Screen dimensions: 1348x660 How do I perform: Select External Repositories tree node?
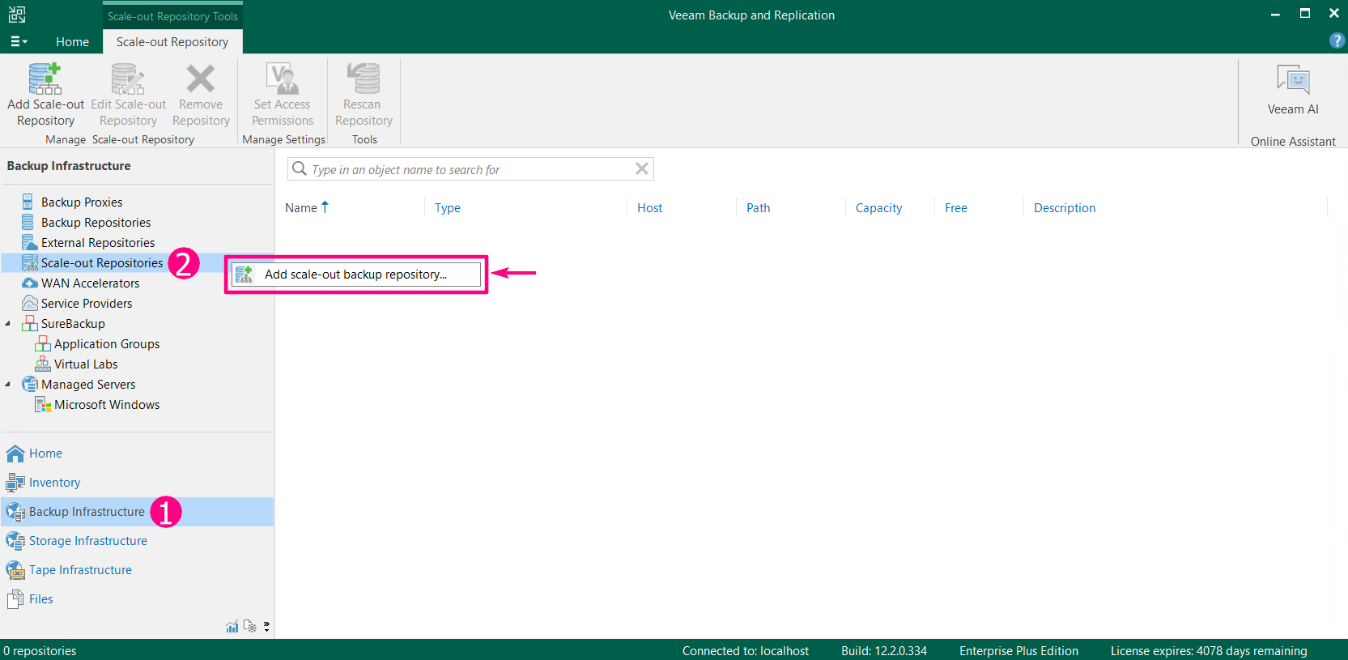(98, 242)
